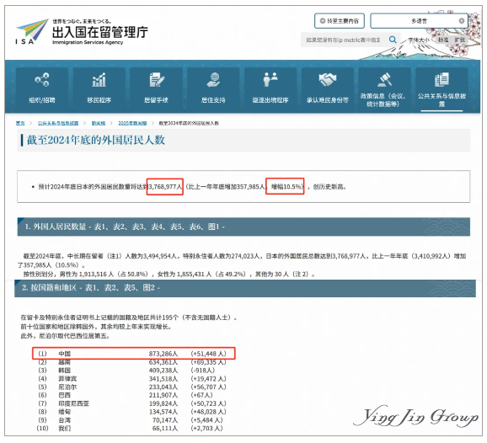The image size is (487, 443).
Task: Click into the site search field
Action: (x=344, y=40)
